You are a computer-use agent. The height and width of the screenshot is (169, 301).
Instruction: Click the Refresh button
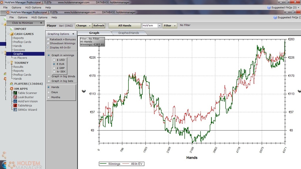pos(99,26)
